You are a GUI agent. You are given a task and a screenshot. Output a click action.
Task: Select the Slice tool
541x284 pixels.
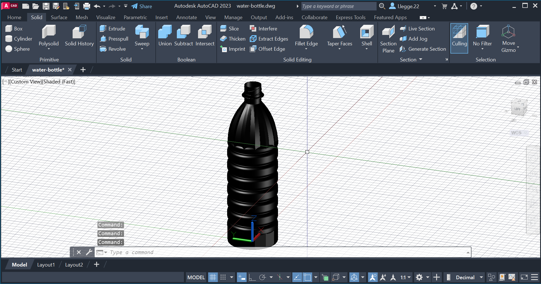229,28
